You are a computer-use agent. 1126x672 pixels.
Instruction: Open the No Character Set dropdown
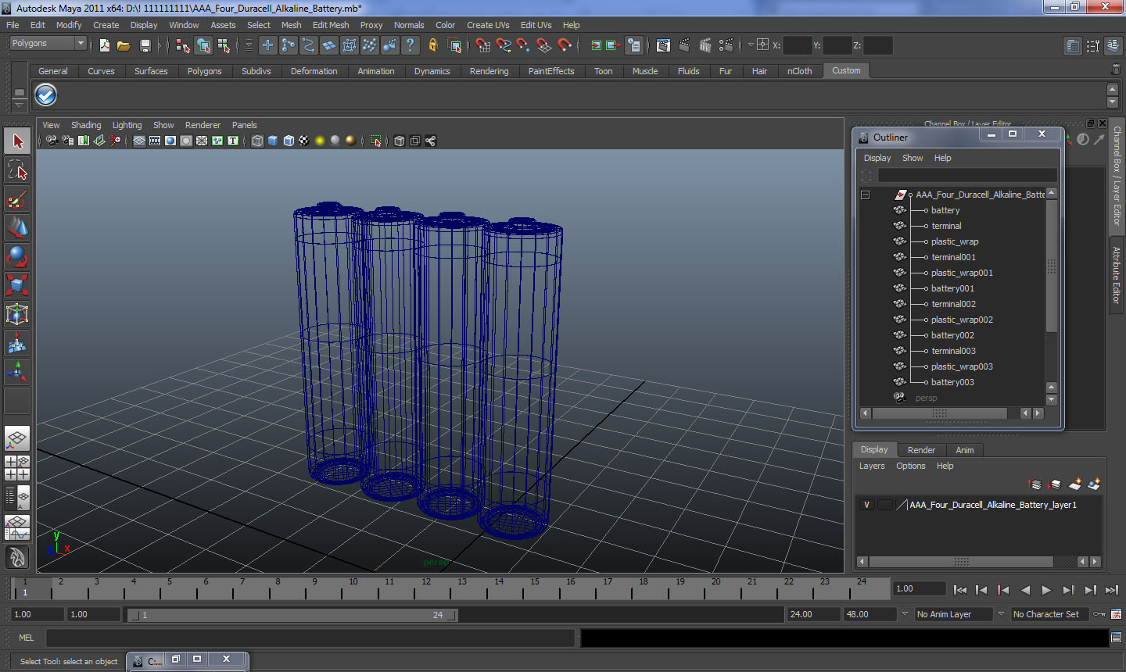[x=1050, y=614]
